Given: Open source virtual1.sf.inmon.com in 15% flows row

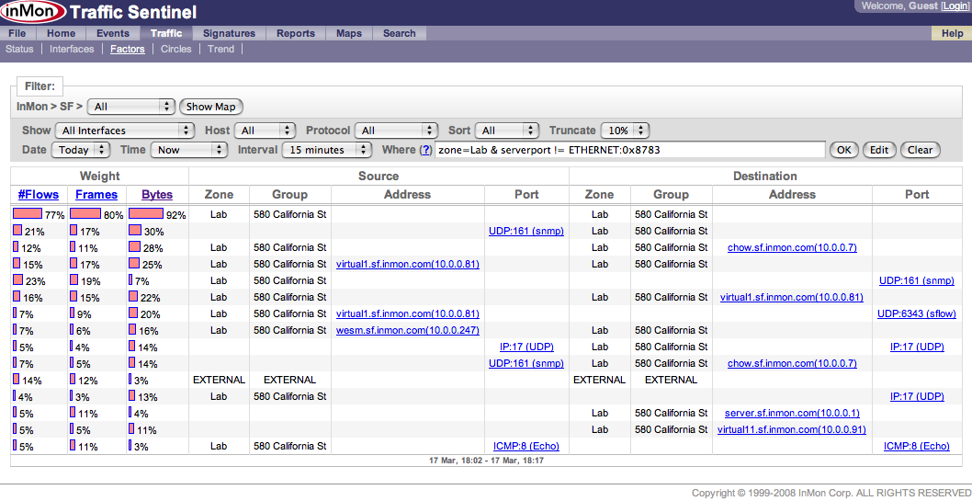Looking at the screenshot, I should [x=408, y=264].
